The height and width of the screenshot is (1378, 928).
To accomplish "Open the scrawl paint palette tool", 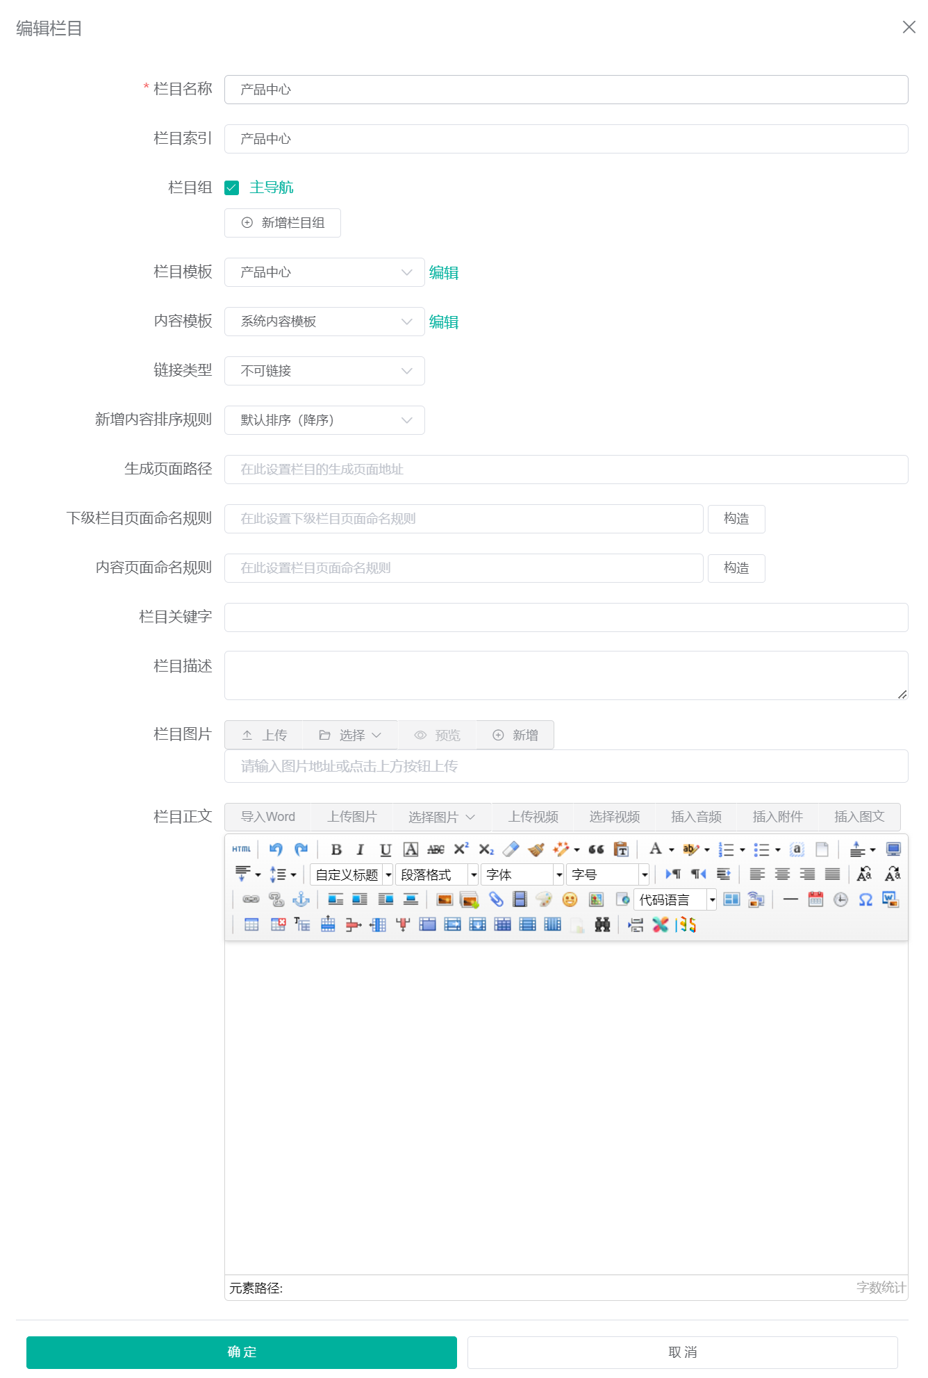I will (x=545, y=899).
